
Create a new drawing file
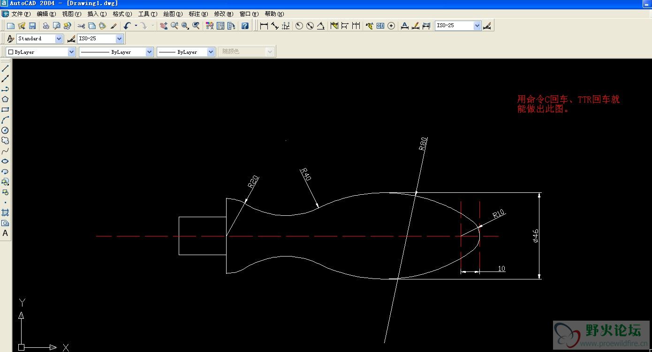coord(10,26)
